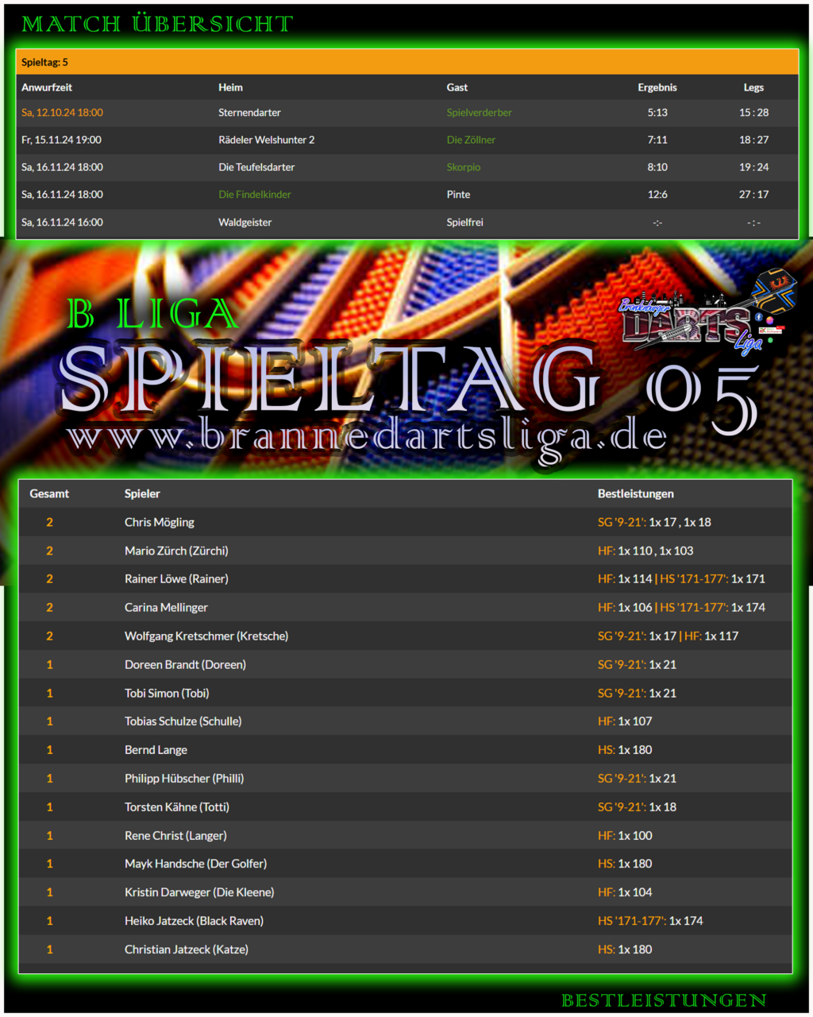Open the Die Zöllner team link

pos(471,140)
